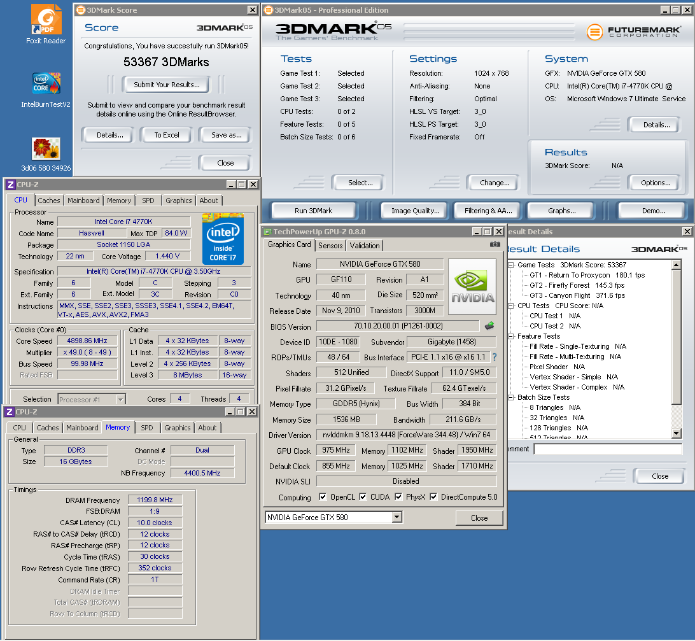This screenshot has width=695, height=641.
Task: Toggle the PhysX checkbox
Action: pyautogui.click(x=398, y=497)
